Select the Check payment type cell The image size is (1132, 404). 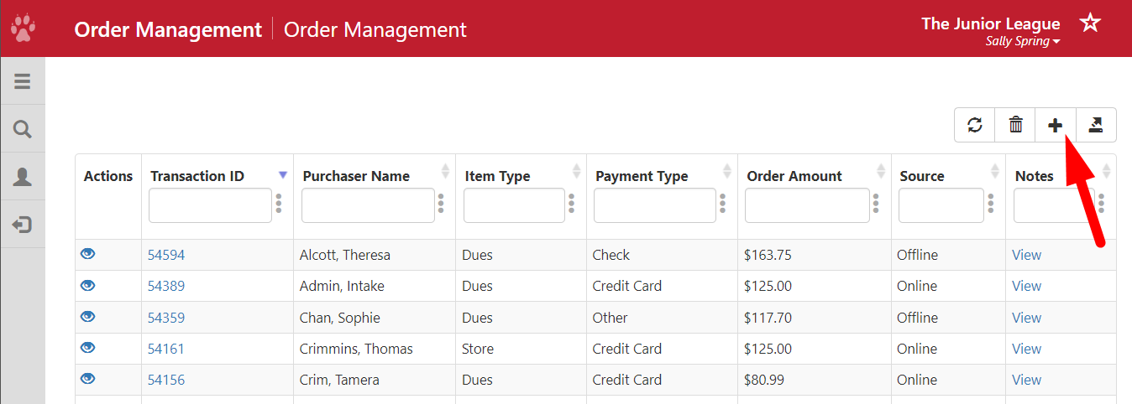click(611, 255)
